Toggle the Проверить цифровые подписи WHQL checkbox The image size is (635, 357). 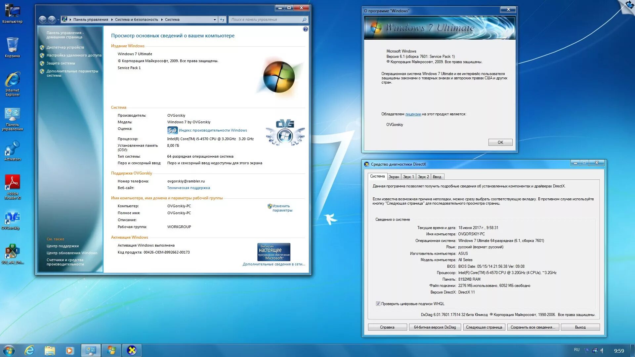pos(378,303)
